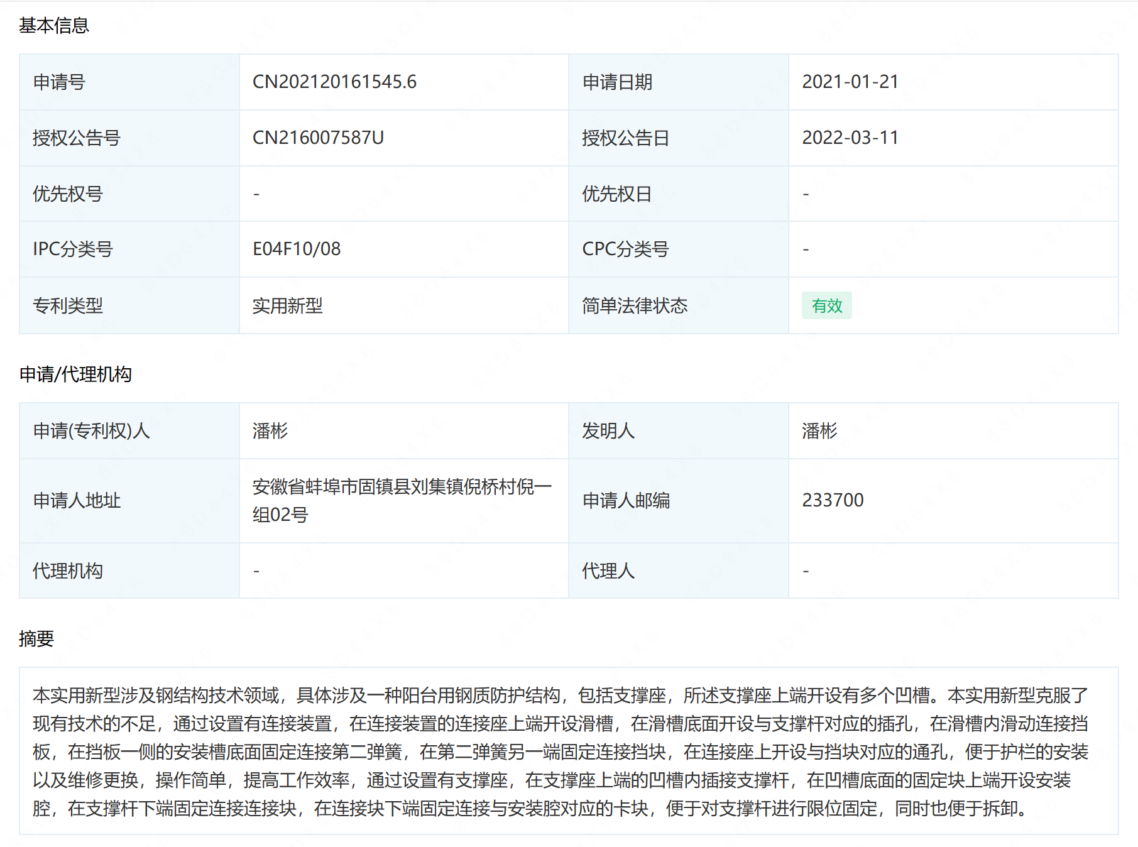
Task: Click applicant name 潘彬 beside 申请(专利权)人
Action: (x=270, y=431)
